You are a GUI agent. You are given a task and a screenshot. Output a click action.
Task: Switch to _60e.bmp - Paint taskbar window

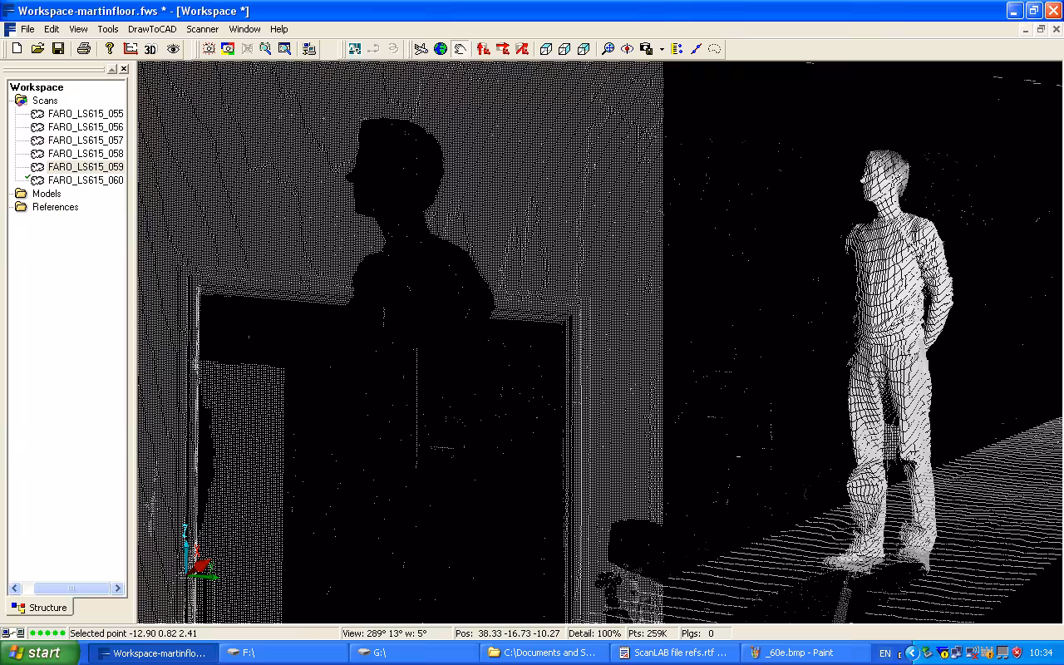point(805,653)
